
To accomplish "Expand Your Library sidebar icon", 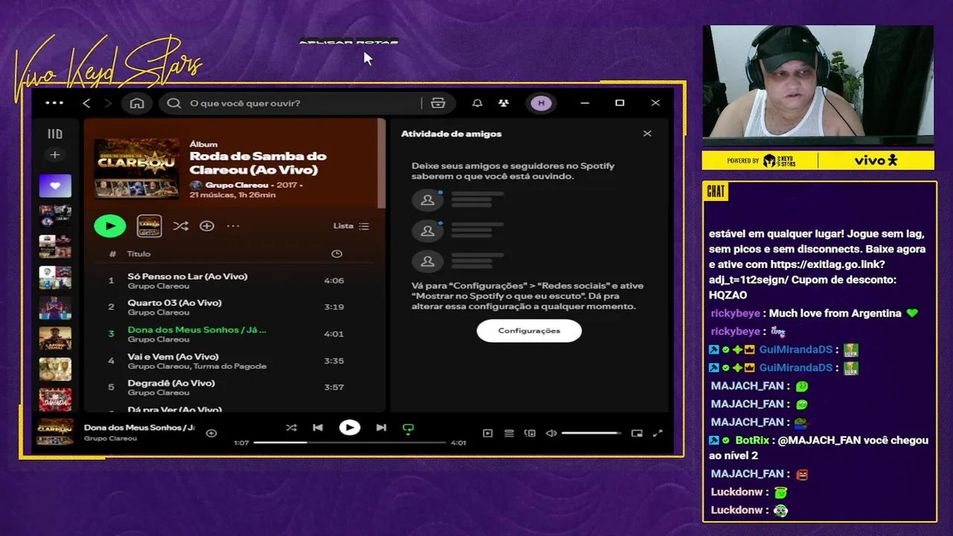I will point(55,134).
